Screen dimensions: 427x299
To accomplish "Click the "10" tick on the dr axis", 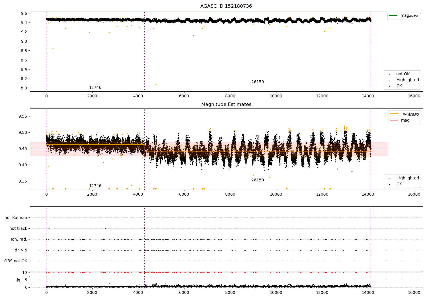I will click(25, 273).
